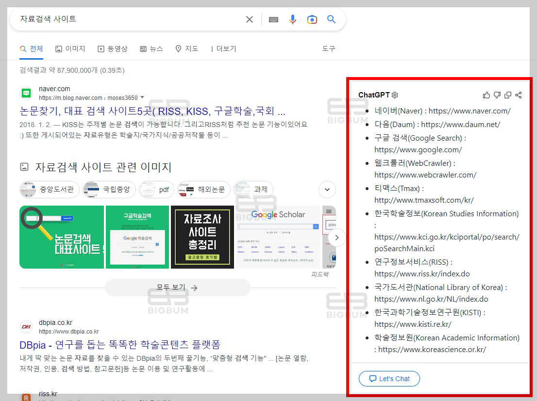Click the ChatGPT panel title

[x=374, y=95]
